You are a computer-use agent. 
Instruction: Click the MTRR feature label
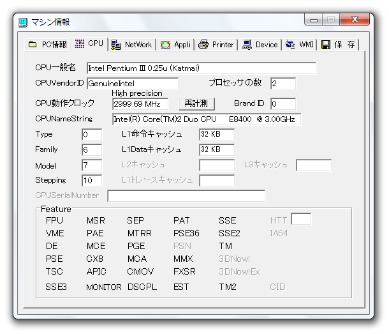pos(140,233)
